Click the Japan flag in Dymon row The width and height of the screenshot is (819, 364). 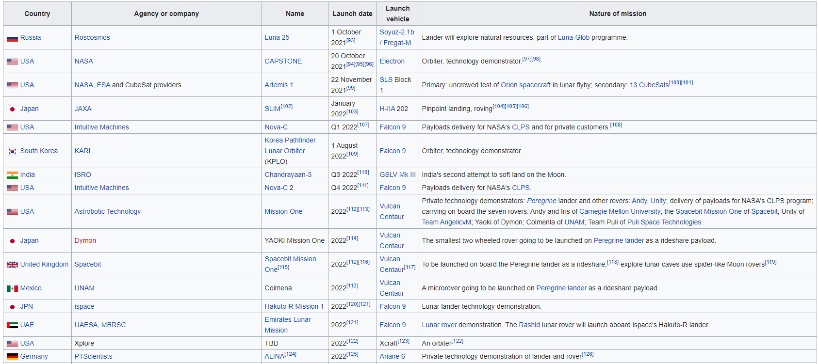(x=12, y=241)
